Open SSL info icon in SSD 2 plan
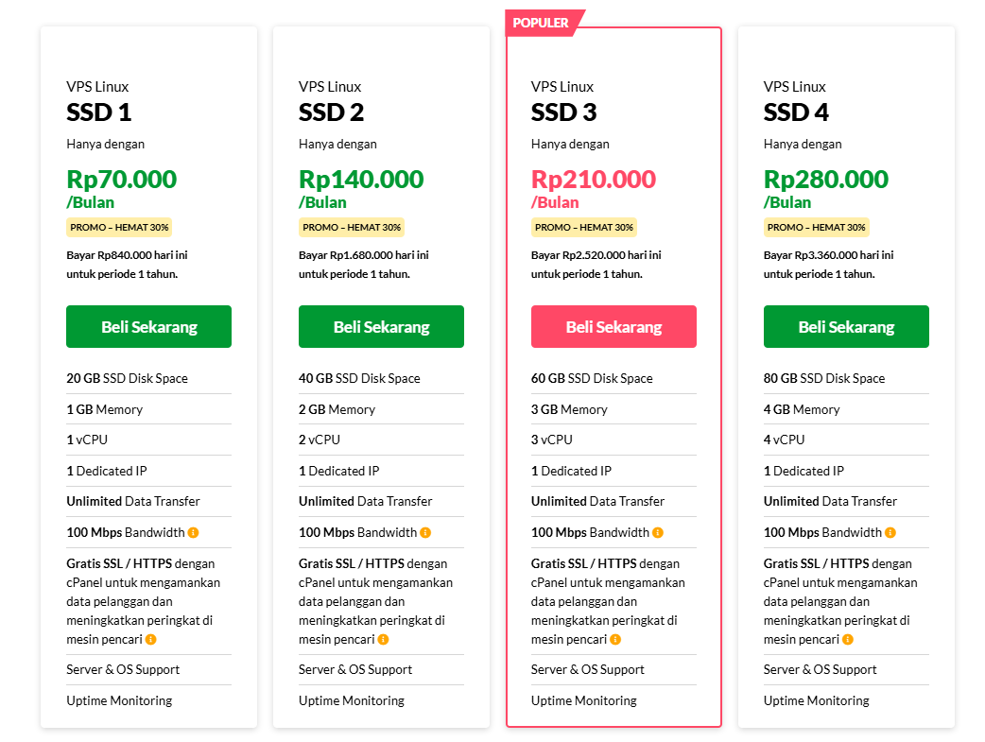Image resolution: width=985 pixels, height=742 pixels. tap(383, 640)
